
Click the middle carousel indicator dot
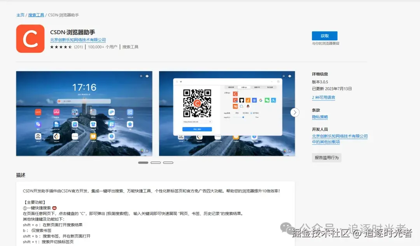(x=156, y=162)
